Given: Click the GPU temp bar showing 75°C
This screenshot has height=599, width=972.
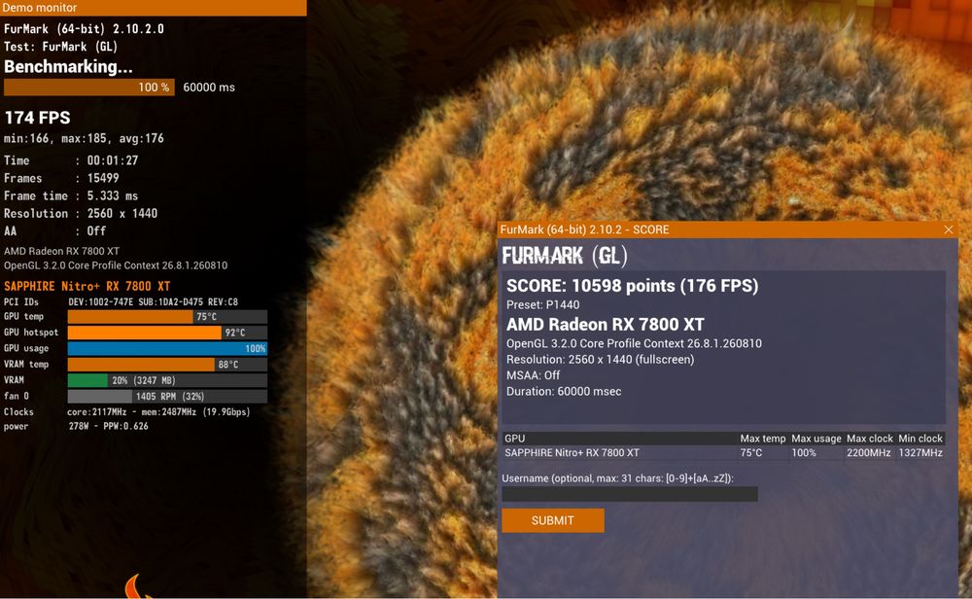Looking at the screenshot, I should 167,317.
